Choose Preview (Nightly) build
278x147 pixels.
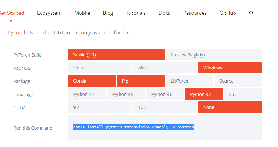214,54
